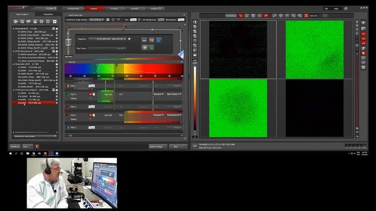This screenshot has height=211, width=376.
Task: Switch to the Configuration tab
Action: tap(73, 8)
